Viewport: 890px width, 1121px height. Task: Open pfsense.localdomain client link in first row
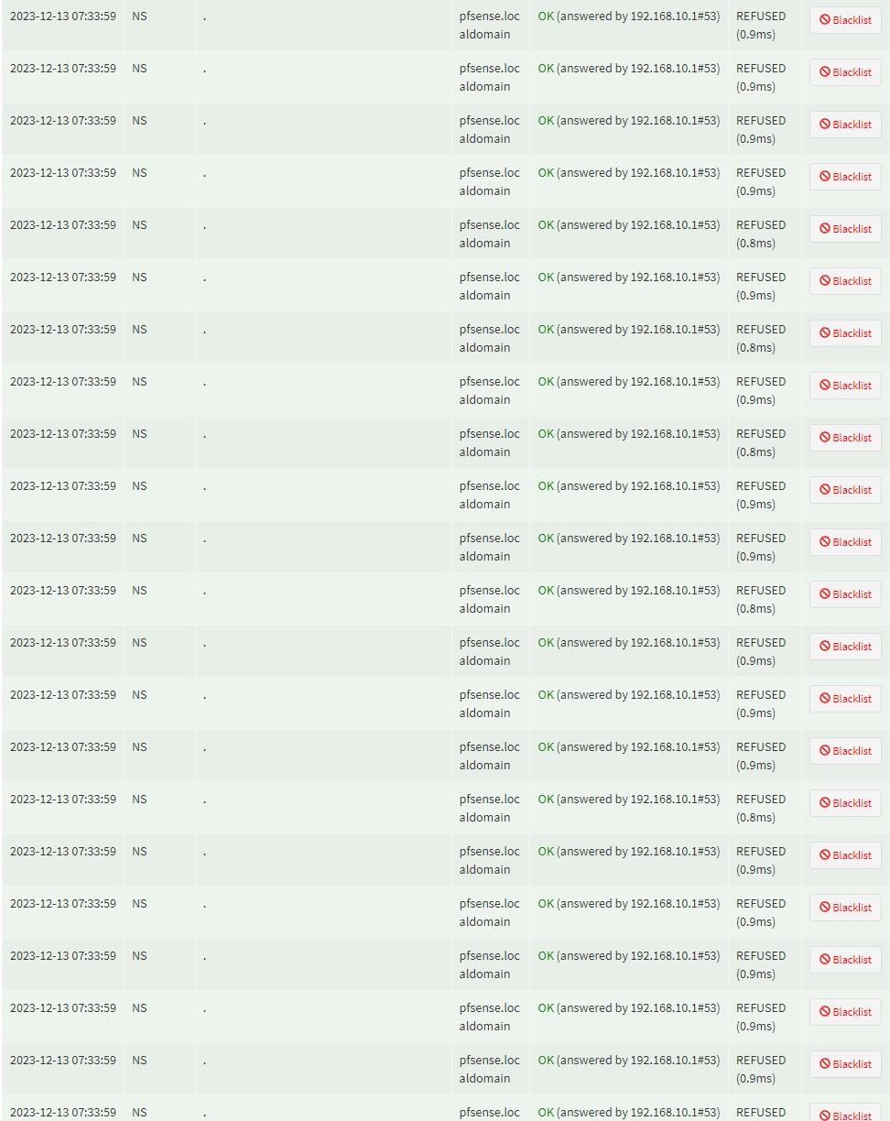489,25
